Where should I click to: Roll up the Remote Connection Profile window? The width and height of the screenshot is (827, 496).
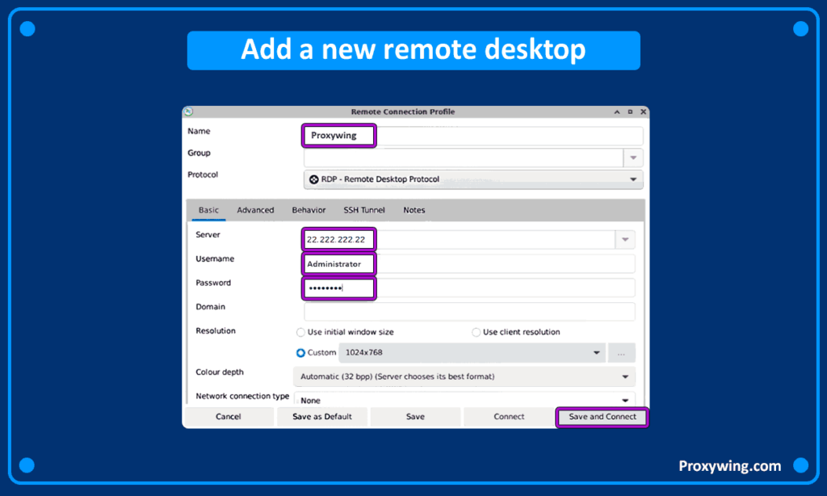click(x=617, y=111)
